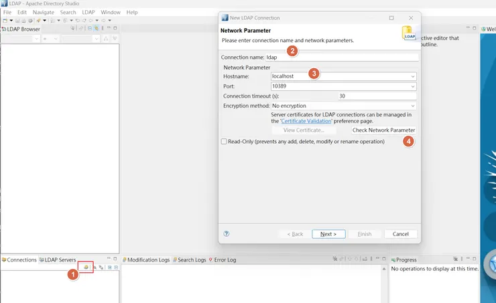Click the Connection timeout field showing 30
The height and width of the screenshot is (303, 496).
click(377, 96)
